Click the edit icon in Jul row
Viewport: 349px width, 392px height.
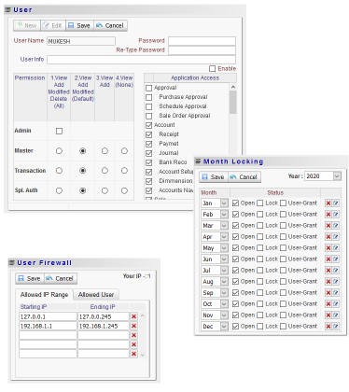tap(335, 271)
